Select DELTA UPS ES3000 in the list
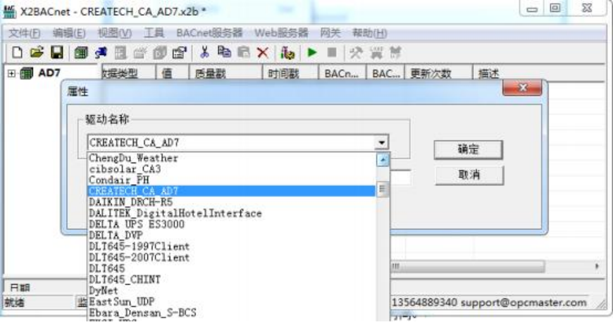The height and width of the screenshot is (322, 613). pyautogui.click(x=137, y=225)
